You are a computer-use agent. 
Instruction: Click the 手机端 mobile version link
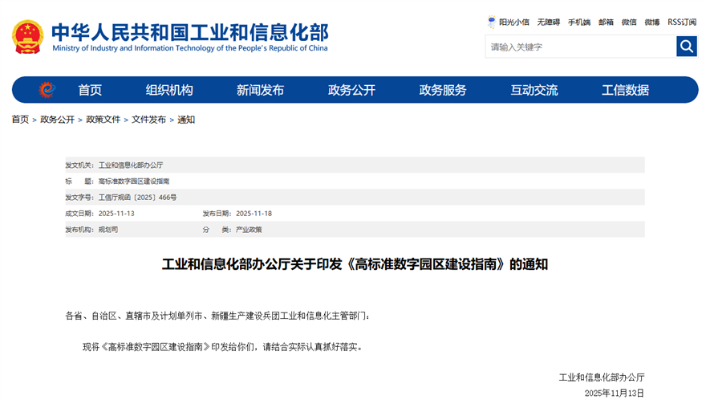click(579, 22)
